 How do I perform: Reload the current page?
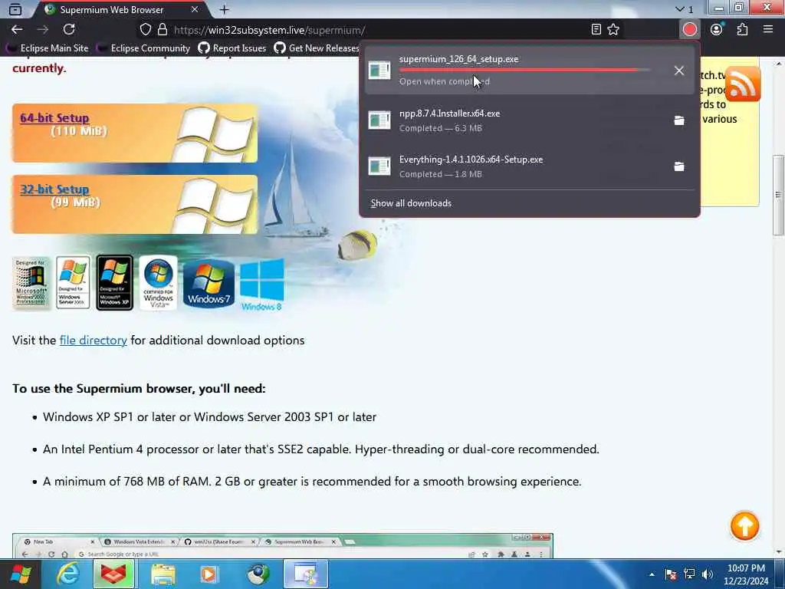pyautogui.click(x=69, y=30)
